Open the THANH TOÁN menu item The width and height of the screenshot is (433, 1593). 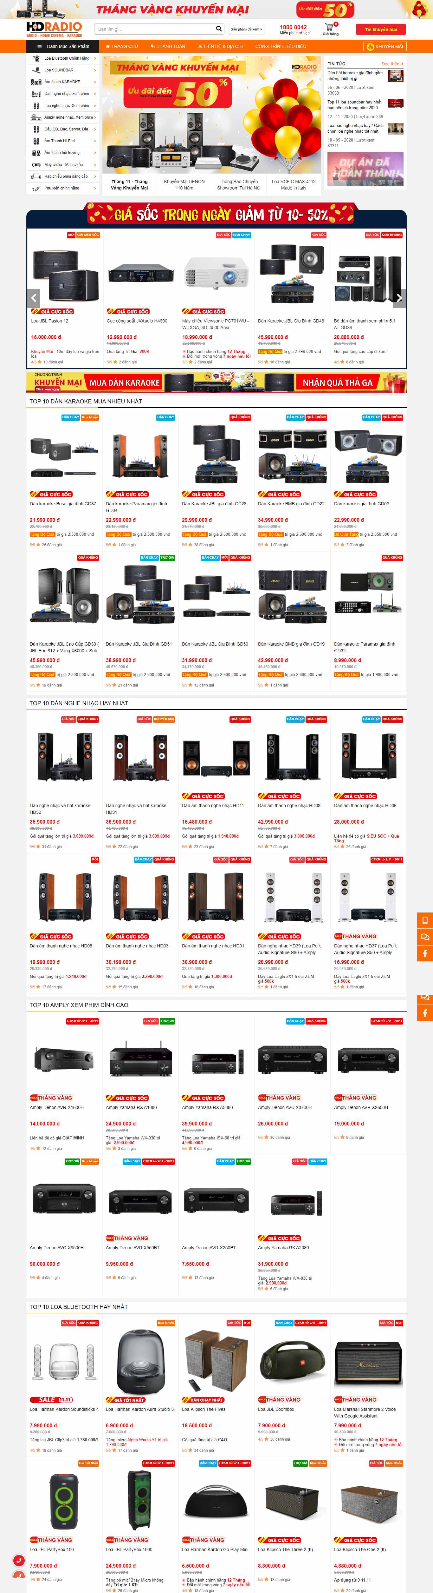click(x=168, y=46)
